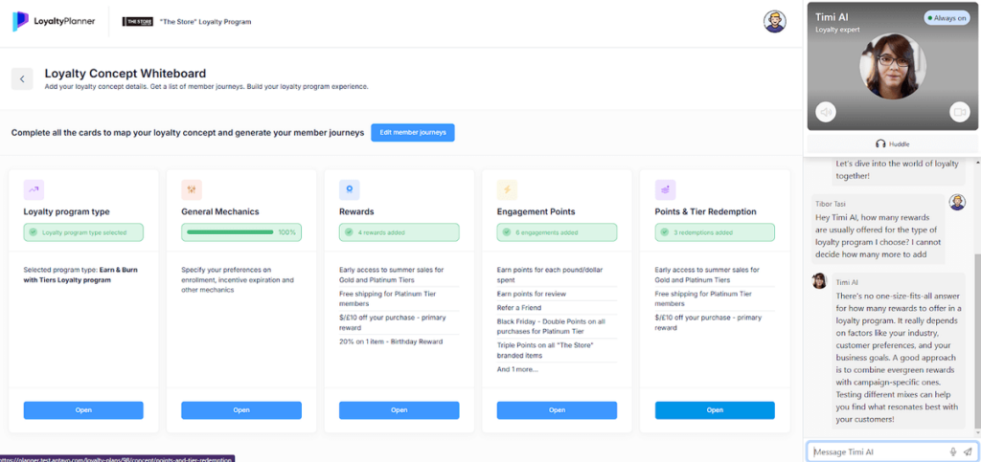Go back using the left chevron button
The width and height of the screenshot is (981, 462).
coord(22,79)
